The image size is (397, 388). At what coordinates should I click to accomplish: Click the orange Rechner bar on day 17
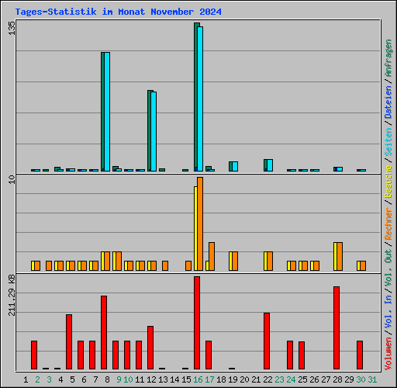point(212,257)
